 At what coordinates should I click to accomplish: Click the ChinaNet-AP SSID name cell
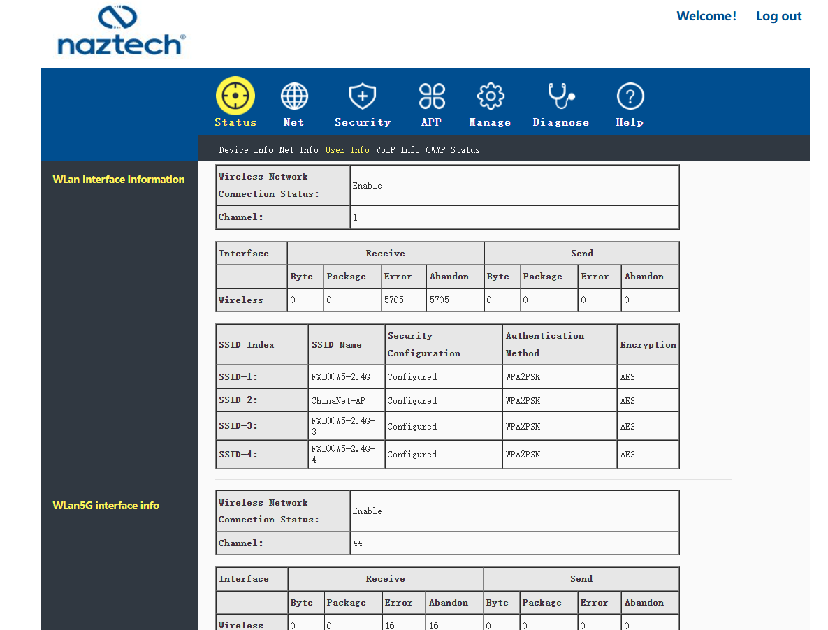click(x=347, y=400)
